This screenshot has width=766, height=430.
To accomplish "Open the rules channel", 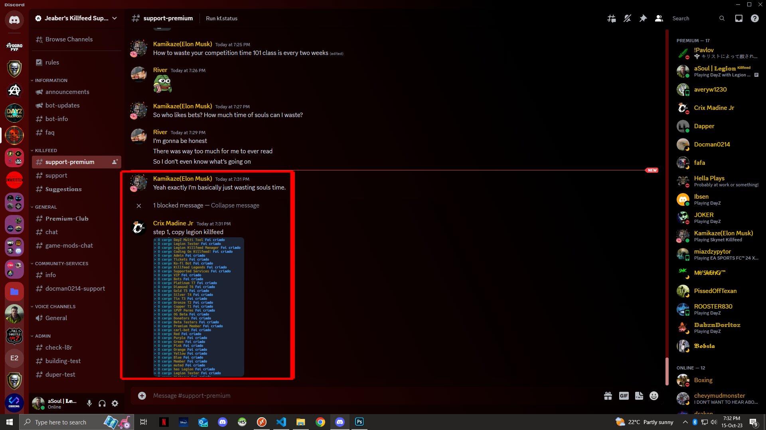I will point(77,63).
